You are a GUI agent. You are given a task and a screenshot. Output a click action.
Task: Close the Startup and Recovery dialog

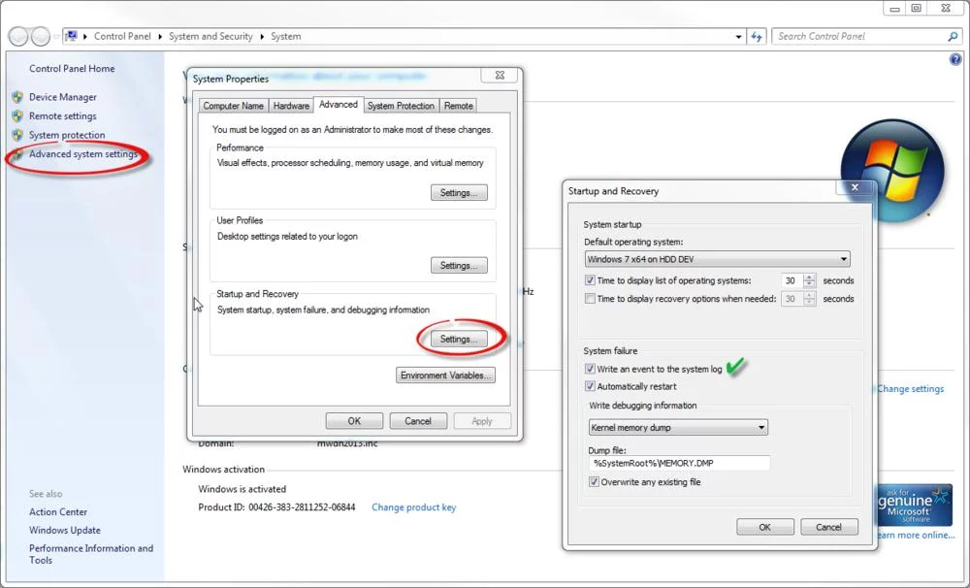point(855,187)
